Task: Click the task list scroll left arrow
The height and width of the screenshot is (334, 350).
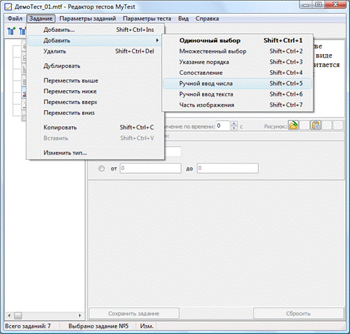Action: click(x=9, y=315)
